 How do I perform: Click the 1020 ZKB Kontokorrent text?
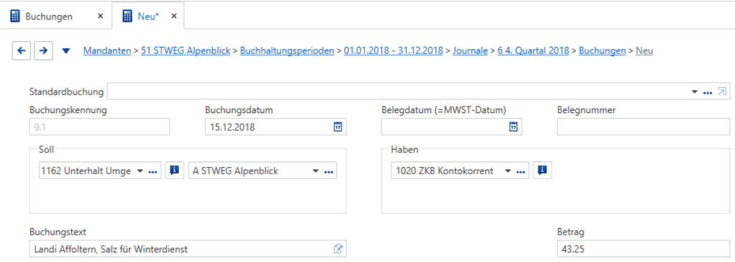[445, 171]
